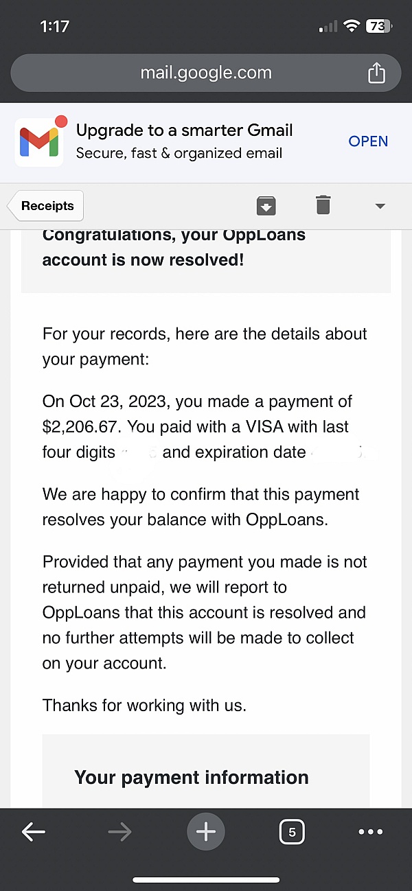Viewport: 412px width, 891px height.
Task: Tap the 1:17 clock in status bar
Action: [55, 26]
